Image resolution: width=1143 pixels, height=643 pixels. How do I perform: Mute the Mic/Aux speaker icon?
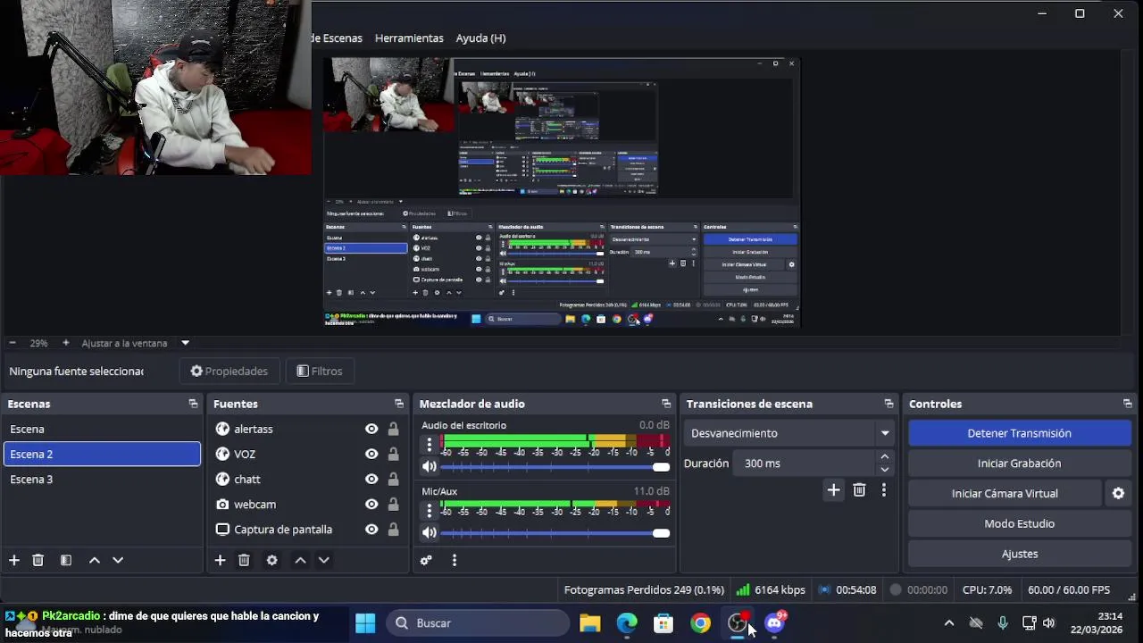[x=430, y=532]
